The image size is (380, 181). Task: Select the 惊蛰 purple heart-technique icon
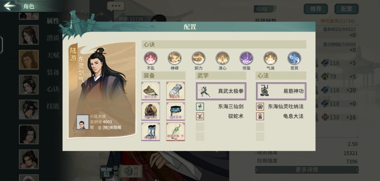246,58
